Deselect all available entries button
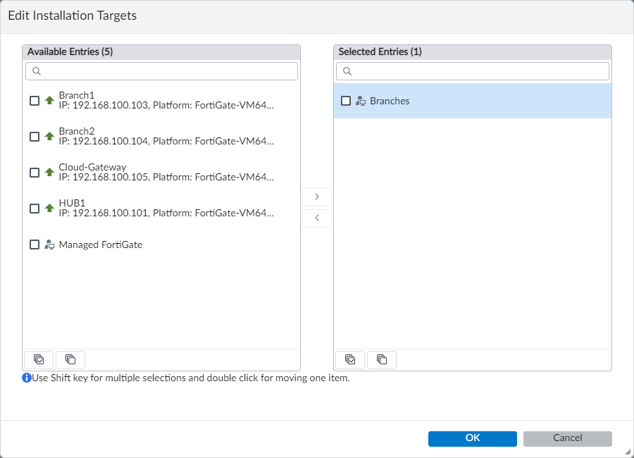 [70, 359]
